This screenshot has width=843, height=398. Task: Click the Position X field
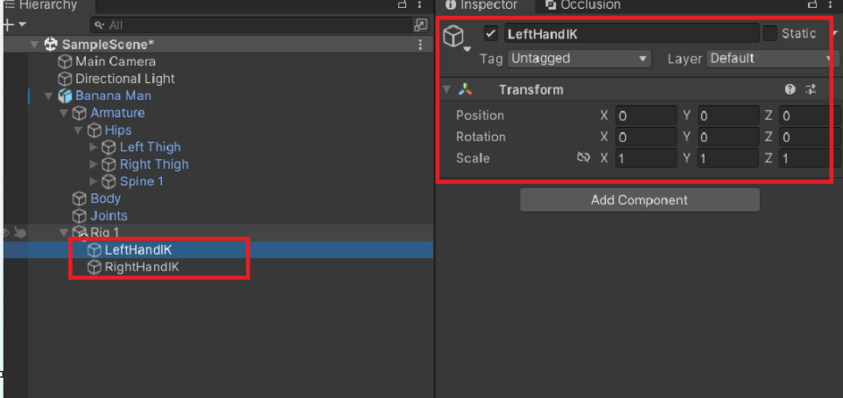[646, 115]
